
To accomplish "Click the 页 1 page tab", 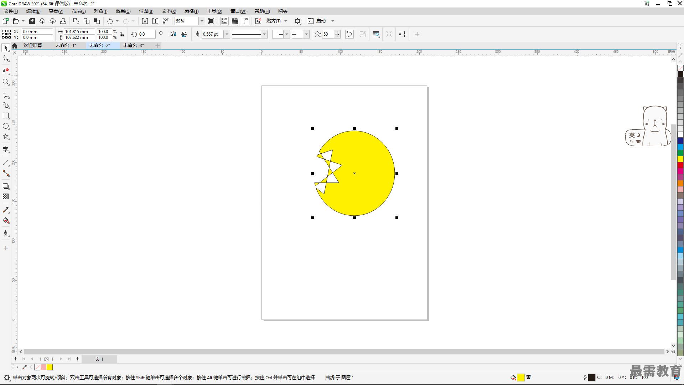I will 99,359.
